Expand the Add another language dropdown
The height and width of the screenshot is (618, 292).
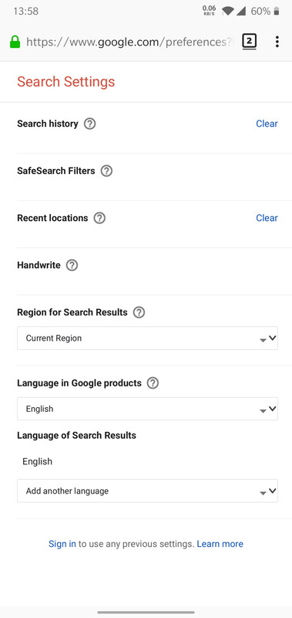(x=147, y=491)
